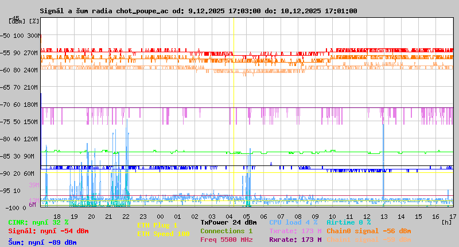Click the 'ETH Plug 1' legend entry

157,225
